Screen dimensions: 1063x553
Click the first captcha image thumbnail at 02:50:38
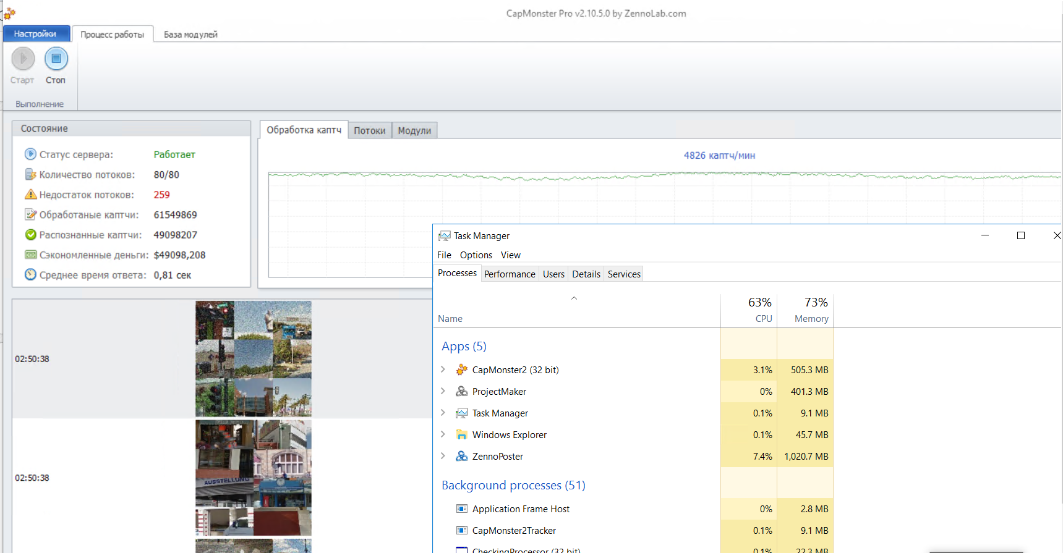(254, 358)
